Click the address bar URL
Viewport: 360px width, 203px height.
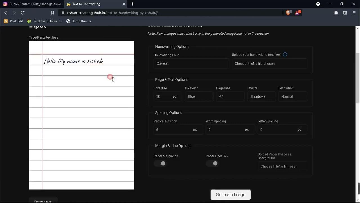[112, 13]
